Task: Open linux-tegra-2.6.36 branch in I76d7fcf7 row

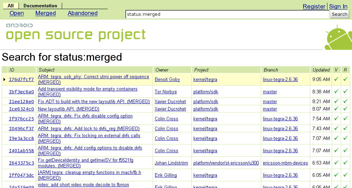Action: click(x=280, y=79)
